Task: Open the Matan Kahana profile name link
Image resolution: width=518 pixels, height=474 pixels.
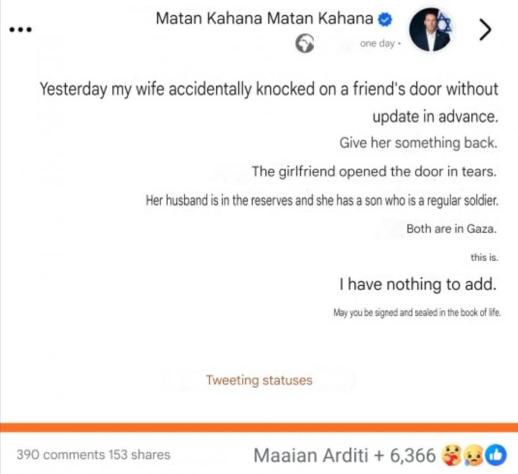Action: coord(264,19)
